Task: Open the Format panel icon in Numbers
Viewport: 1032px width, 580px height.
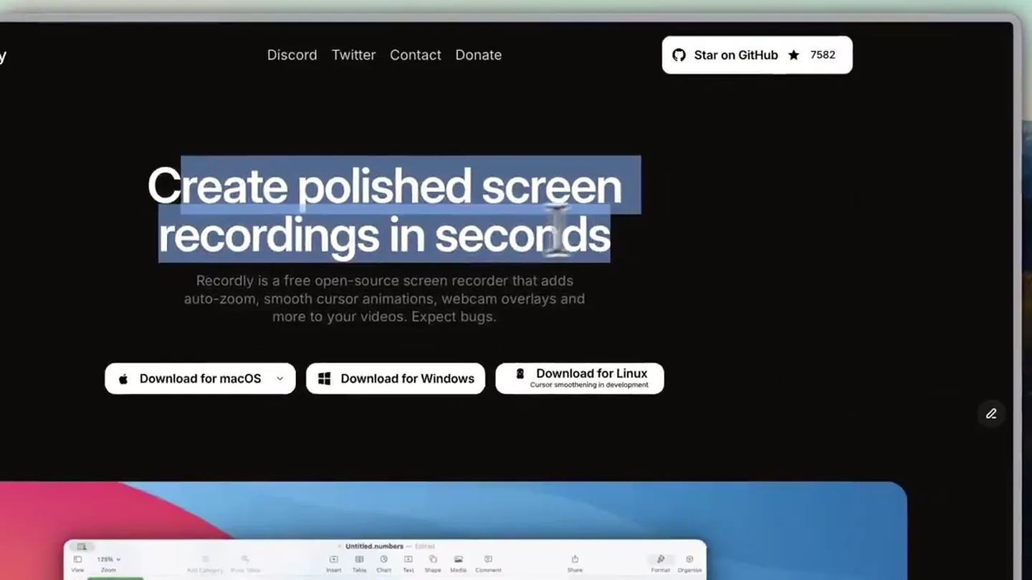Action: (x=660, y=559)
